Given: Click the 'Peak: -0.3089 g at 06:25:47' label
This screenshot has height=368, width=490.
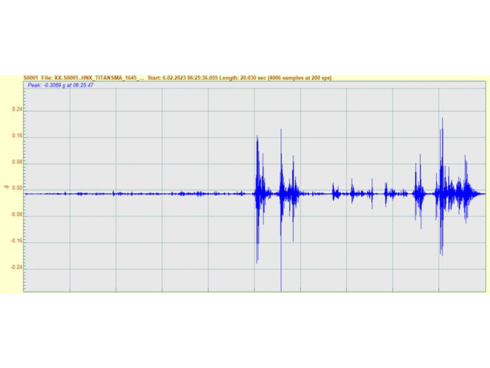Looking at the screenshot, I should point(60,85).
